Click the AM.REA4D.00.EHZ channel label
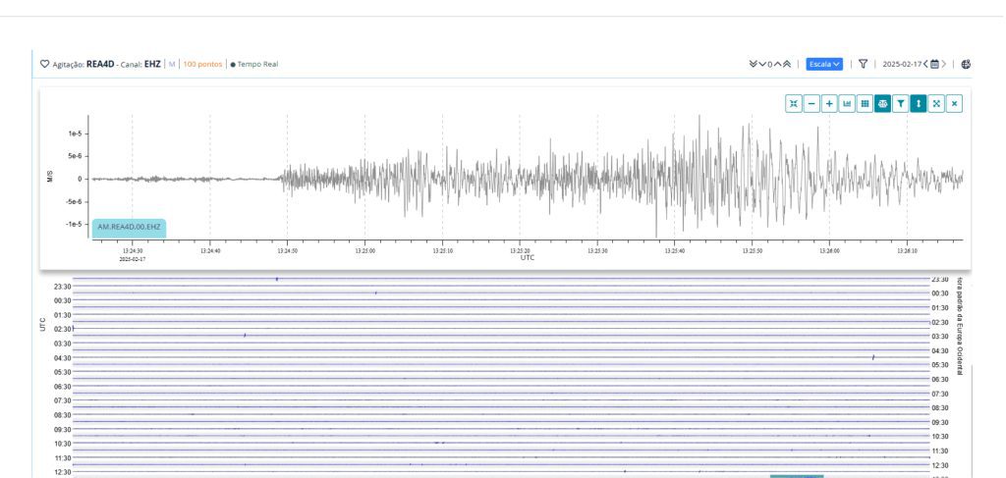The height and width of the screenshot is (478, 1006). 129,228
